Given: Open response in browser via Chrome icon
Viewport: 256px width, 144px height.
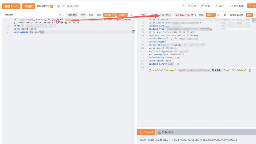Looking at the screenshot, I should point(225,15).
